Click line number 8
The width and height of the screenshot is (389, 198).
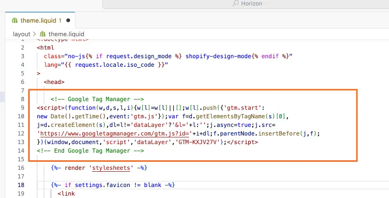(22, 99)
